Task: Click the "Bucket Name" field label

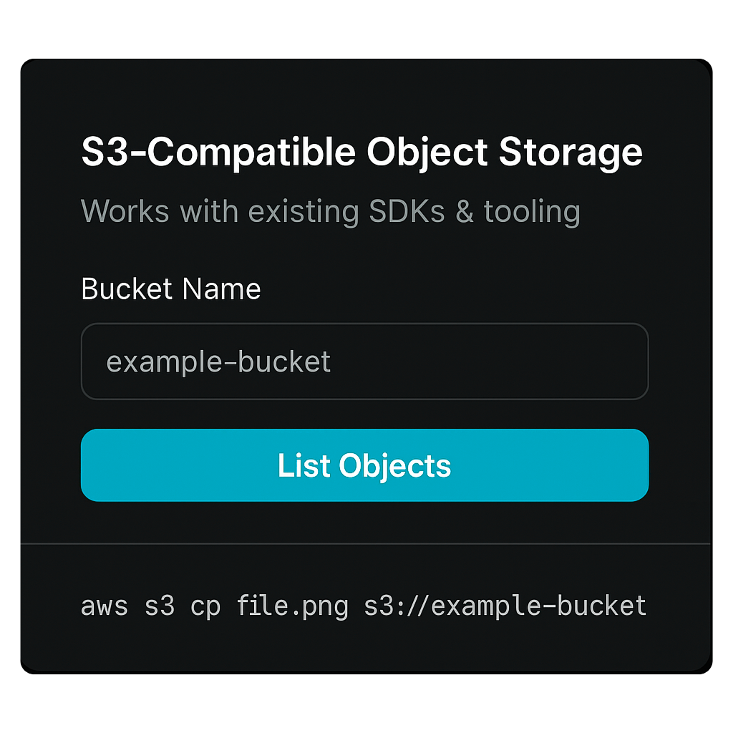Action: 171,289
